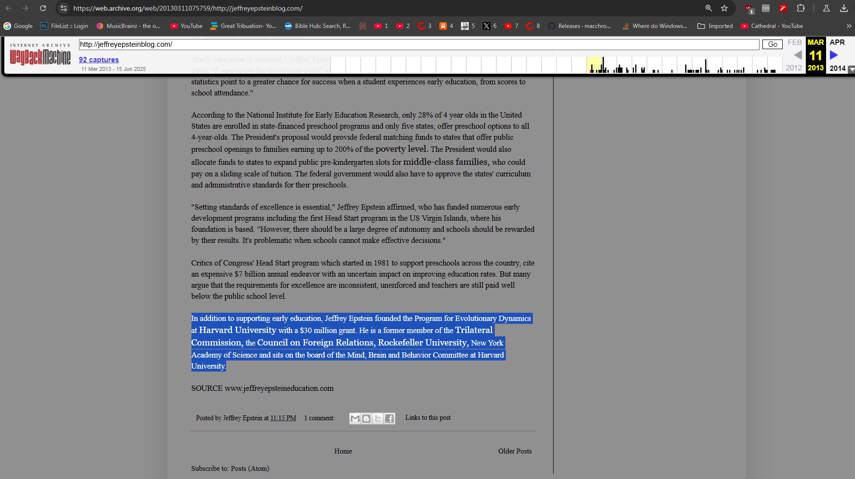Go to next capture blue arrow

[834, 55]
